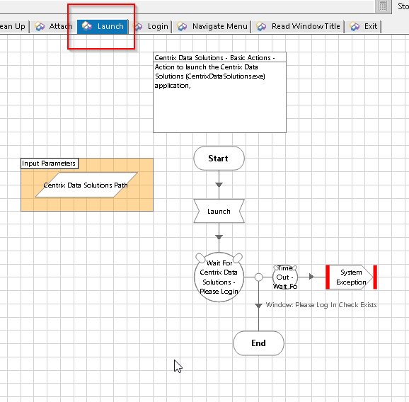Select the Launch navigate stage
Image resolution: width=409 pixels, height=402 pixels.
click(x=219, y=211)
